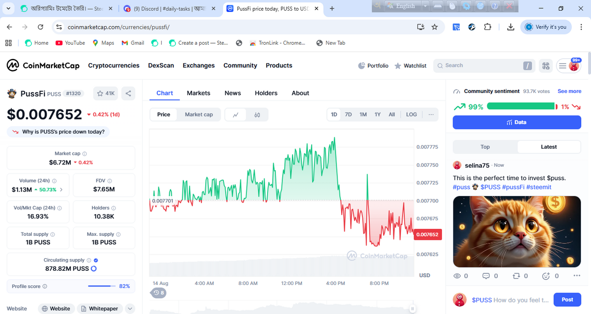
Task: Expand the Volume (24h) chevron arrow
Action: coord(61,190)
